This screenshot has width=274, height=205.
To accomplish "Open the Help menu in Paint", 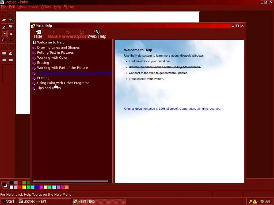I will [57, 7].
